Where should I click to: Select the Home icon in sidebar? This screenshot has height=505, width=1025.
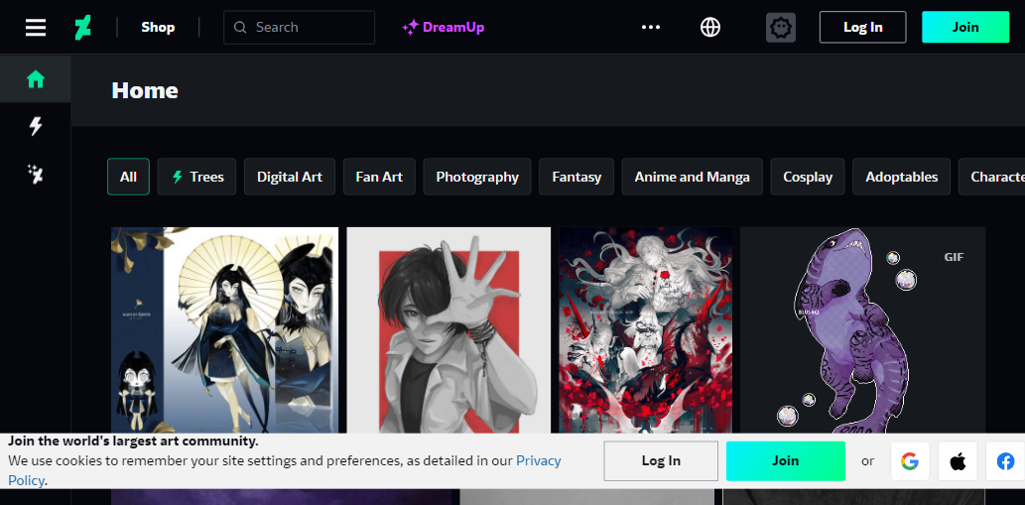36,79
